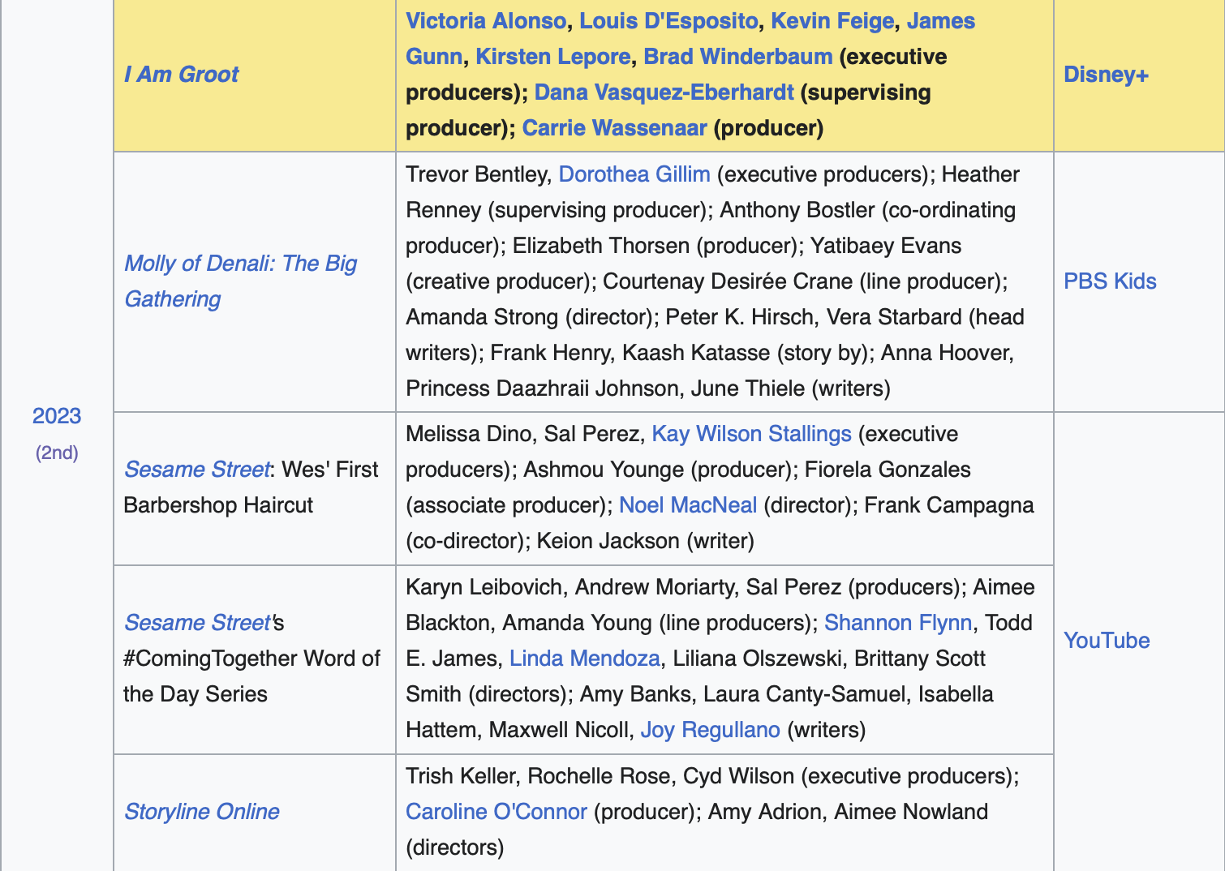Follow the Brad Winderbaum link

(x=737, y=57)
